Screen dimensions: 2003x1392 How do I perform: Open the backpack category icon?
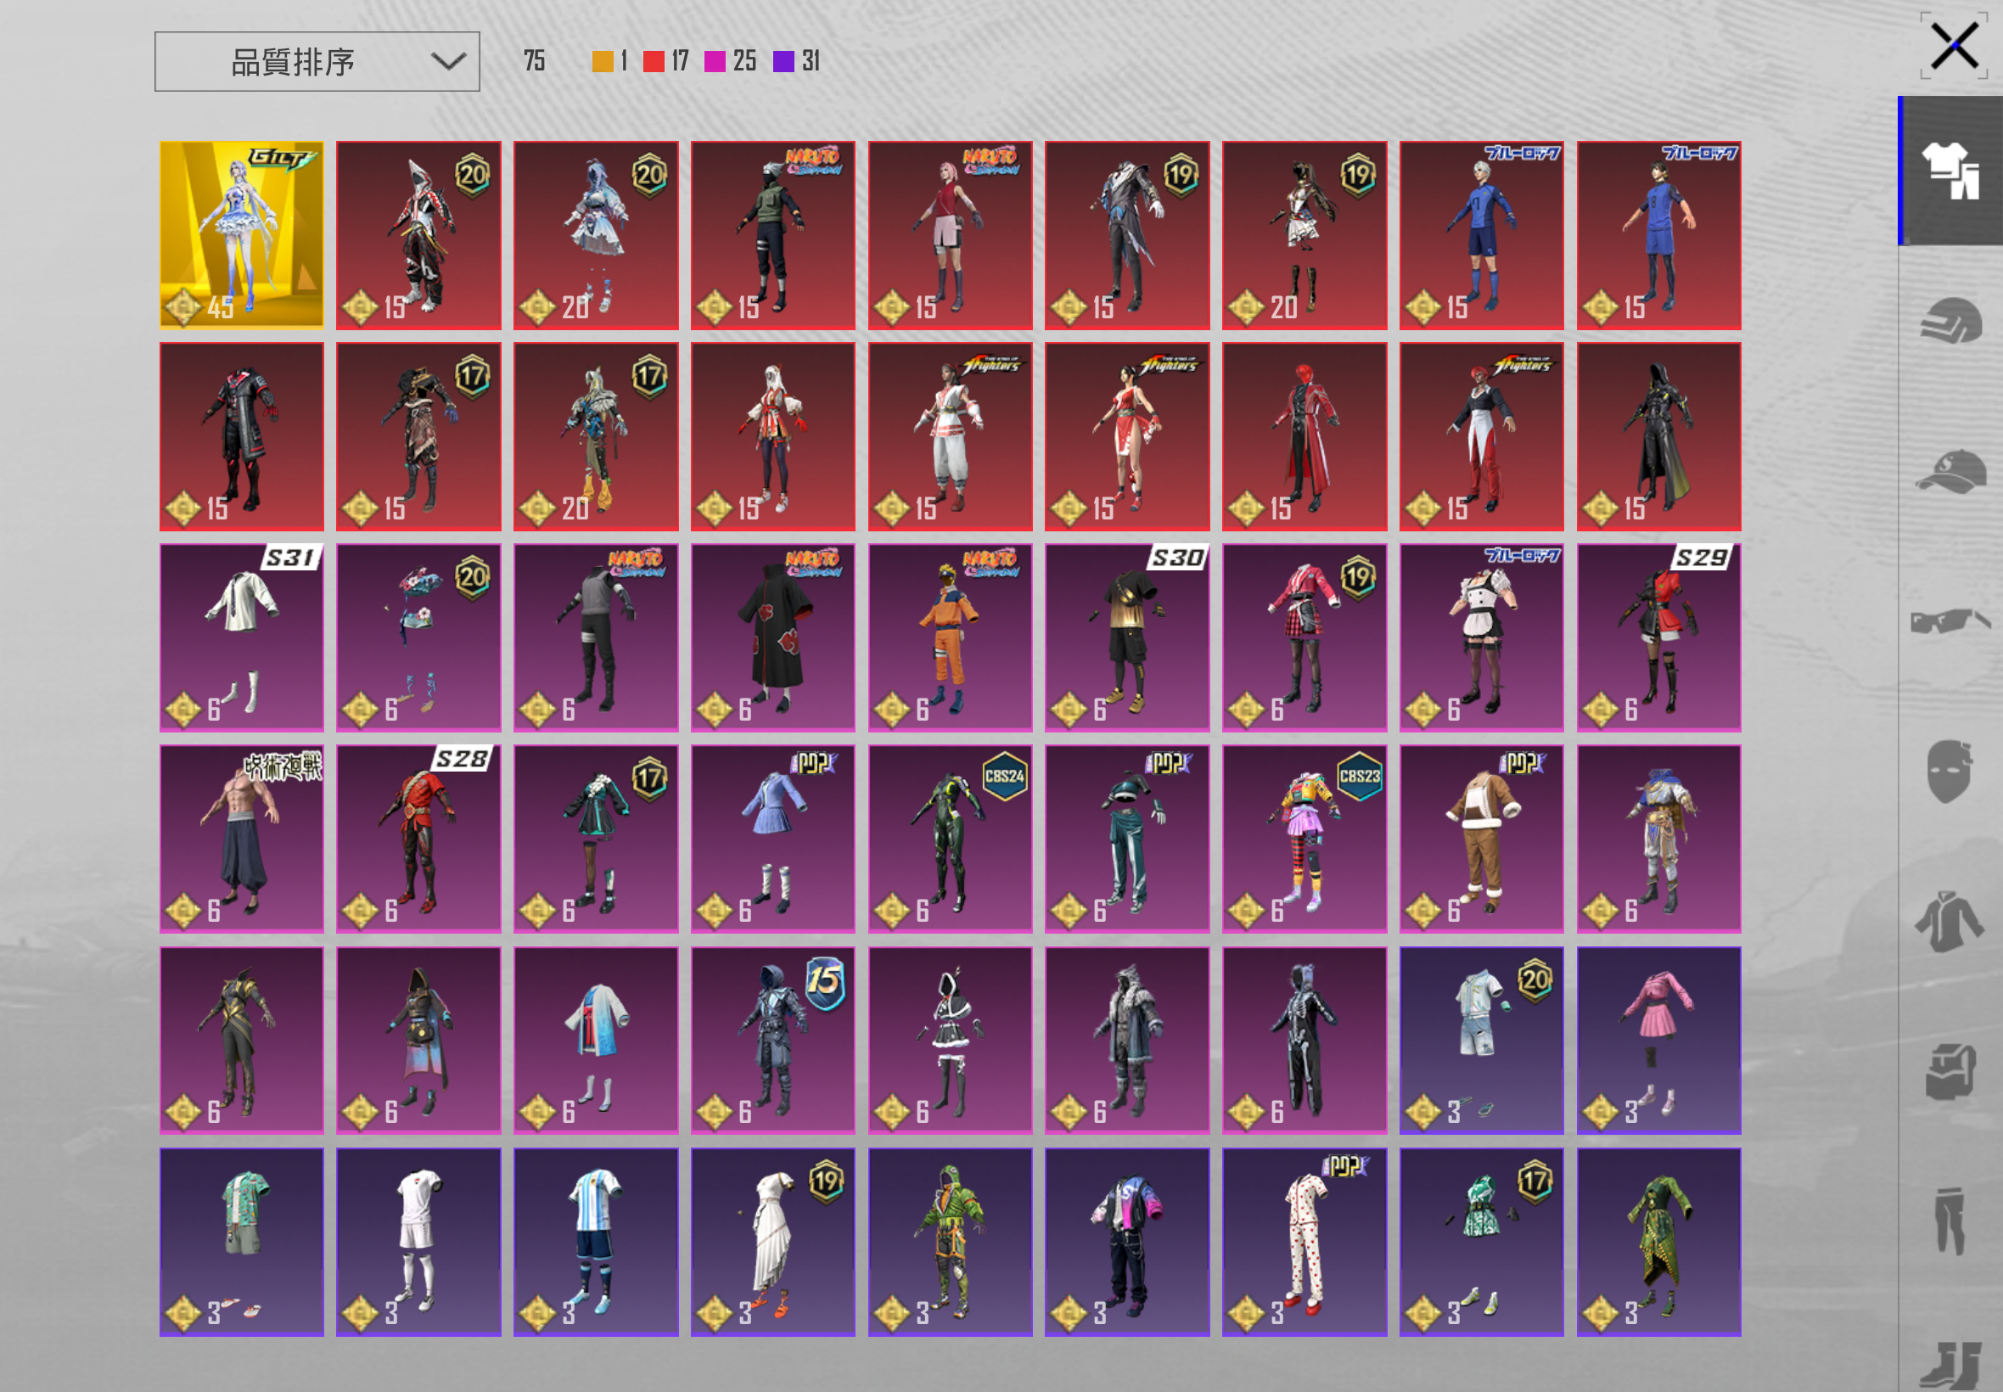1950,1071
